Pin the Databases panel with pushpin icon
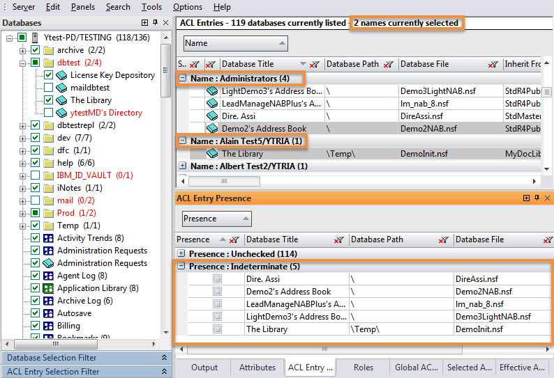 (156, 23)
